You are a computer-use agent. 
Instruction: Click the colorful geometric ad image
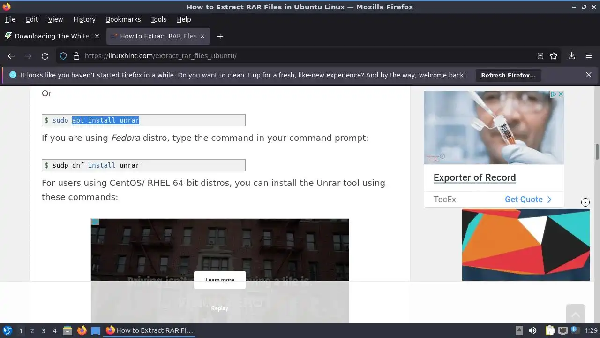[x=526, y=245]
